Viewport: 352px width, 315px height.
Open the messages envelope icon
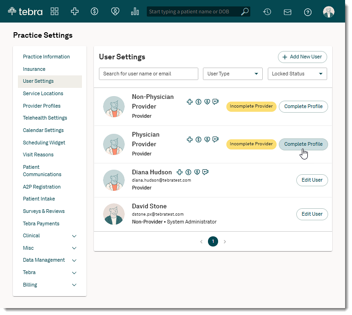point(288,12)
